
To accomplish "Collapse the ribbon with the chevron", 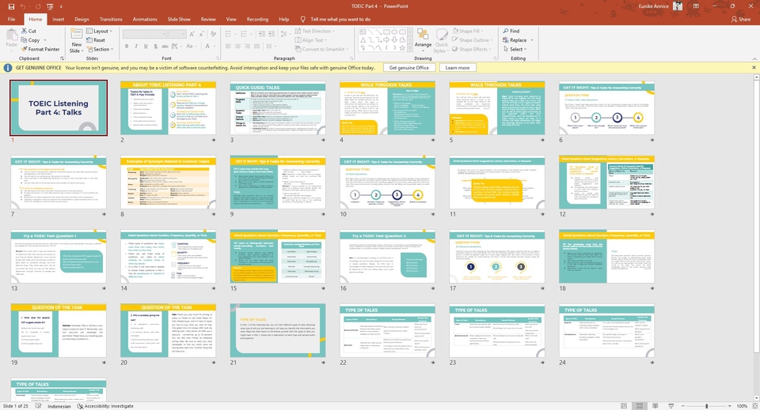I will [x=754, y=58].
